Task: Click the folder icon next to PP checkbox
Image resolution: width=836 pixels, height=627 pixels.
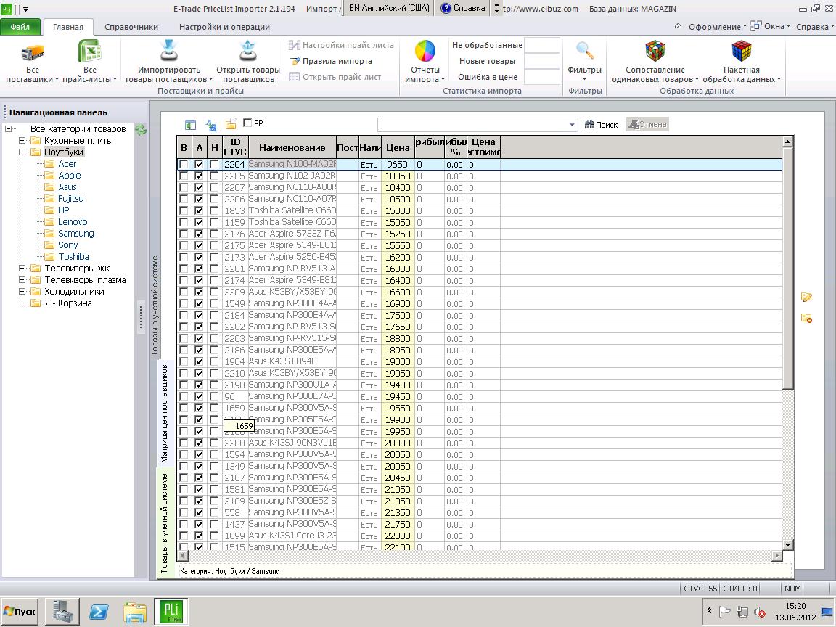Action: (x=231, y=124)
